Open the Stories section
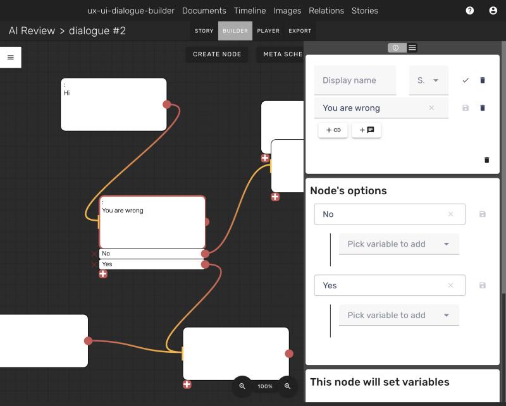The width and height of the screenshot is (506, 406). [365, 11]
